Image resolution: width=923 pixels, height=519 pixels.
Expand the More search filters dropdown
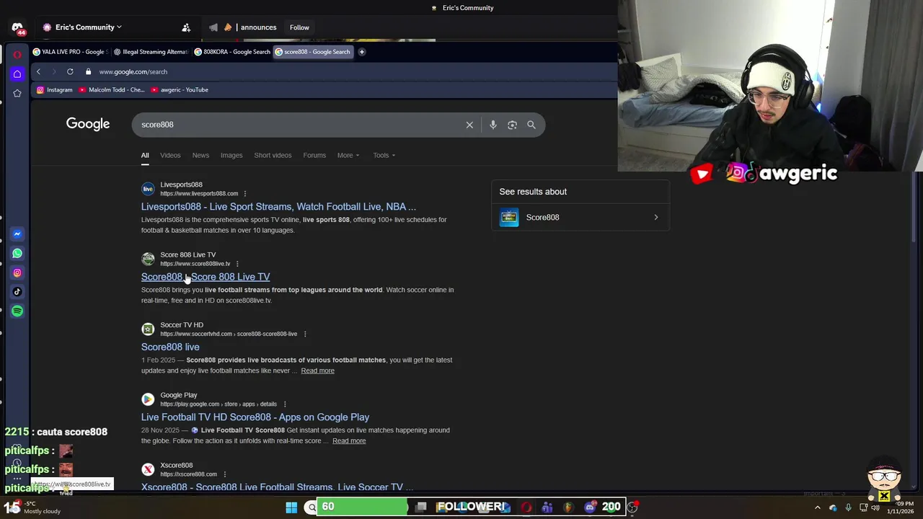[348, 155]
